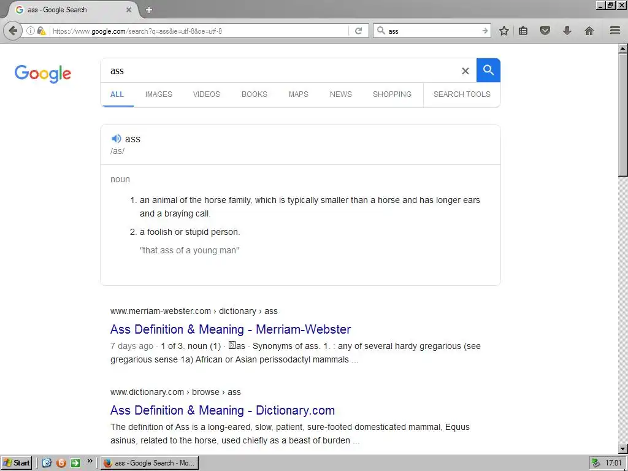Switch to the ALL search tab
This screenshot has width=628, height=471.
pos(117,94)
